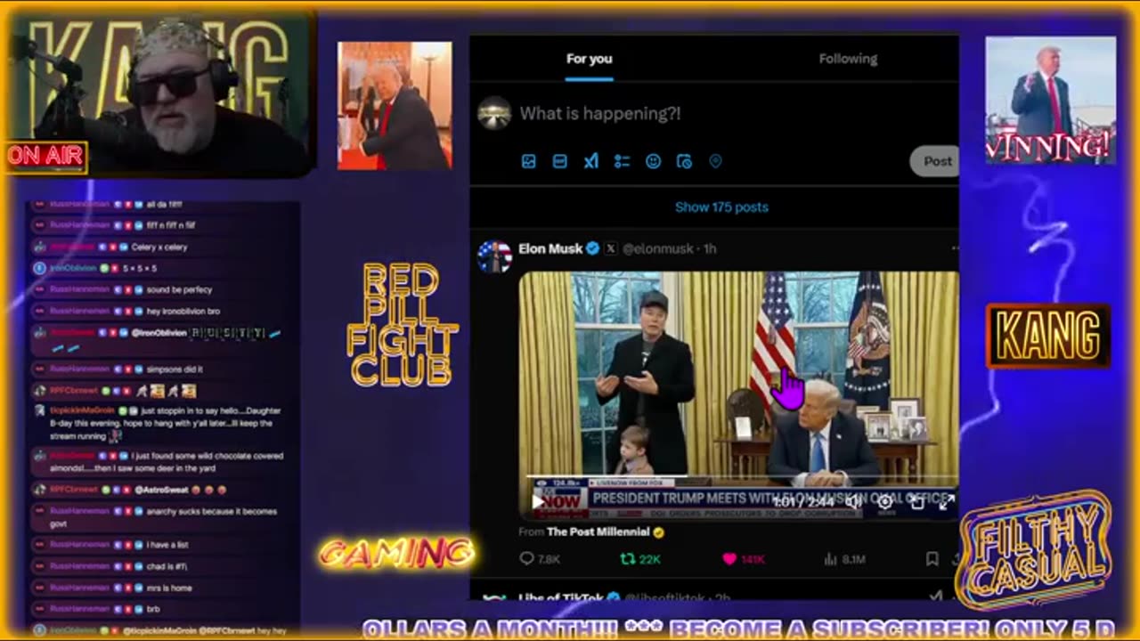
Task: Open the @elonmusk handle link
Action: click(x=659, y=248)
